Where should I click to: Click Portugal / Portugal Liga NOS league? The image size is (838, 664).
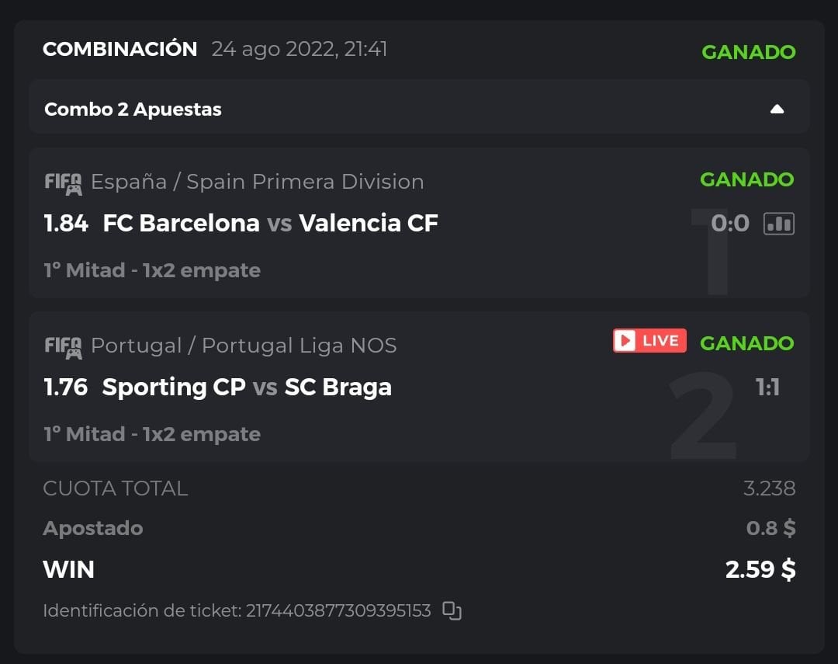click(x=244, y=346)
